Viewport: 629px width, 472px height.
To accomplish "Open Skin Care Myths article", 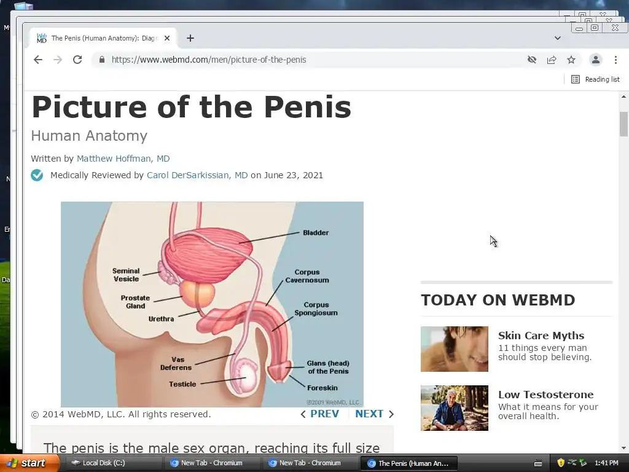I will click(541, 336).
